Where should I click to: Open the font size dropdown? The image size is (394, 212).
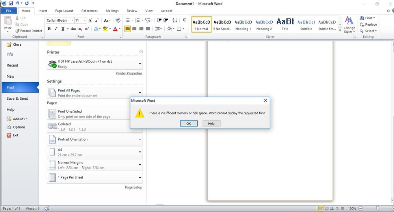[x=85, y=20]
